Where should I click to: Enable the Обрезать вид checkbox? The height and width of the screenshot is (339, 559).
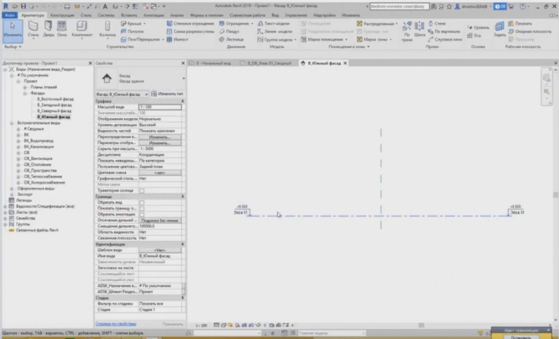coord(142,203)
